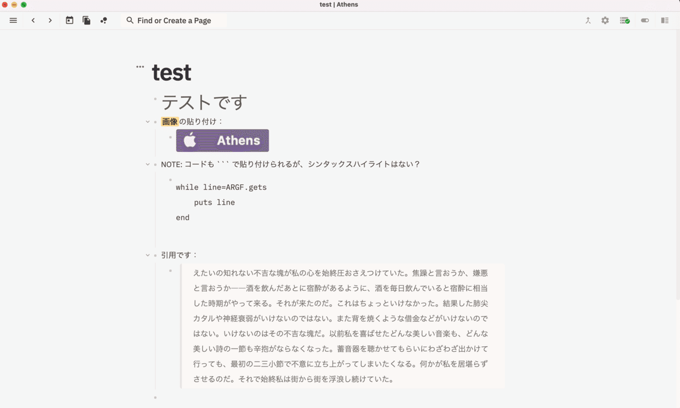Check database sync status icon
Screen dimensions: 680x408
click(624, 20)
